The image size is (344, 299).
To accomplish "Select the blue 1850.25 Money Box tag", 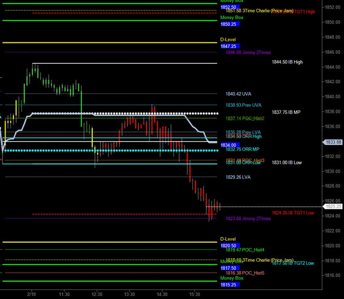I will pos(230,24).
